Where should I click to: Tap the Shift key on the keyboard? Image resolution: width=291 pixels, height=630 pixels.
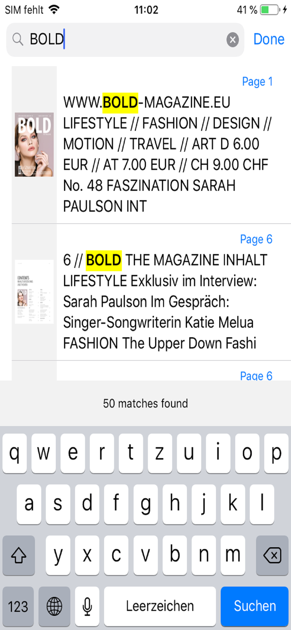[18, 555]
